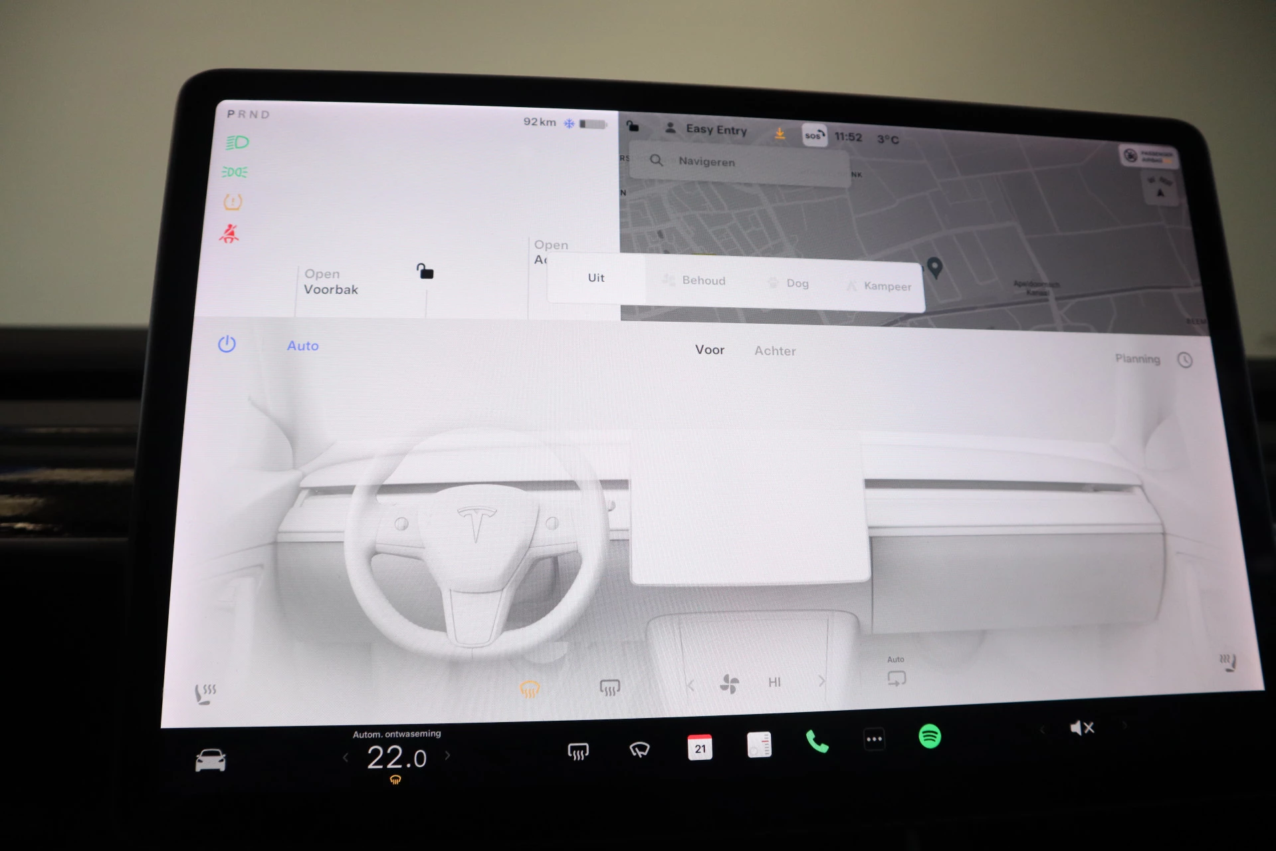Image resolution: width=1276 pixels, height=851 pixels.
Task: Decrease the fan speed arrow
Action: pyautogui.click(x=691, y=685)
